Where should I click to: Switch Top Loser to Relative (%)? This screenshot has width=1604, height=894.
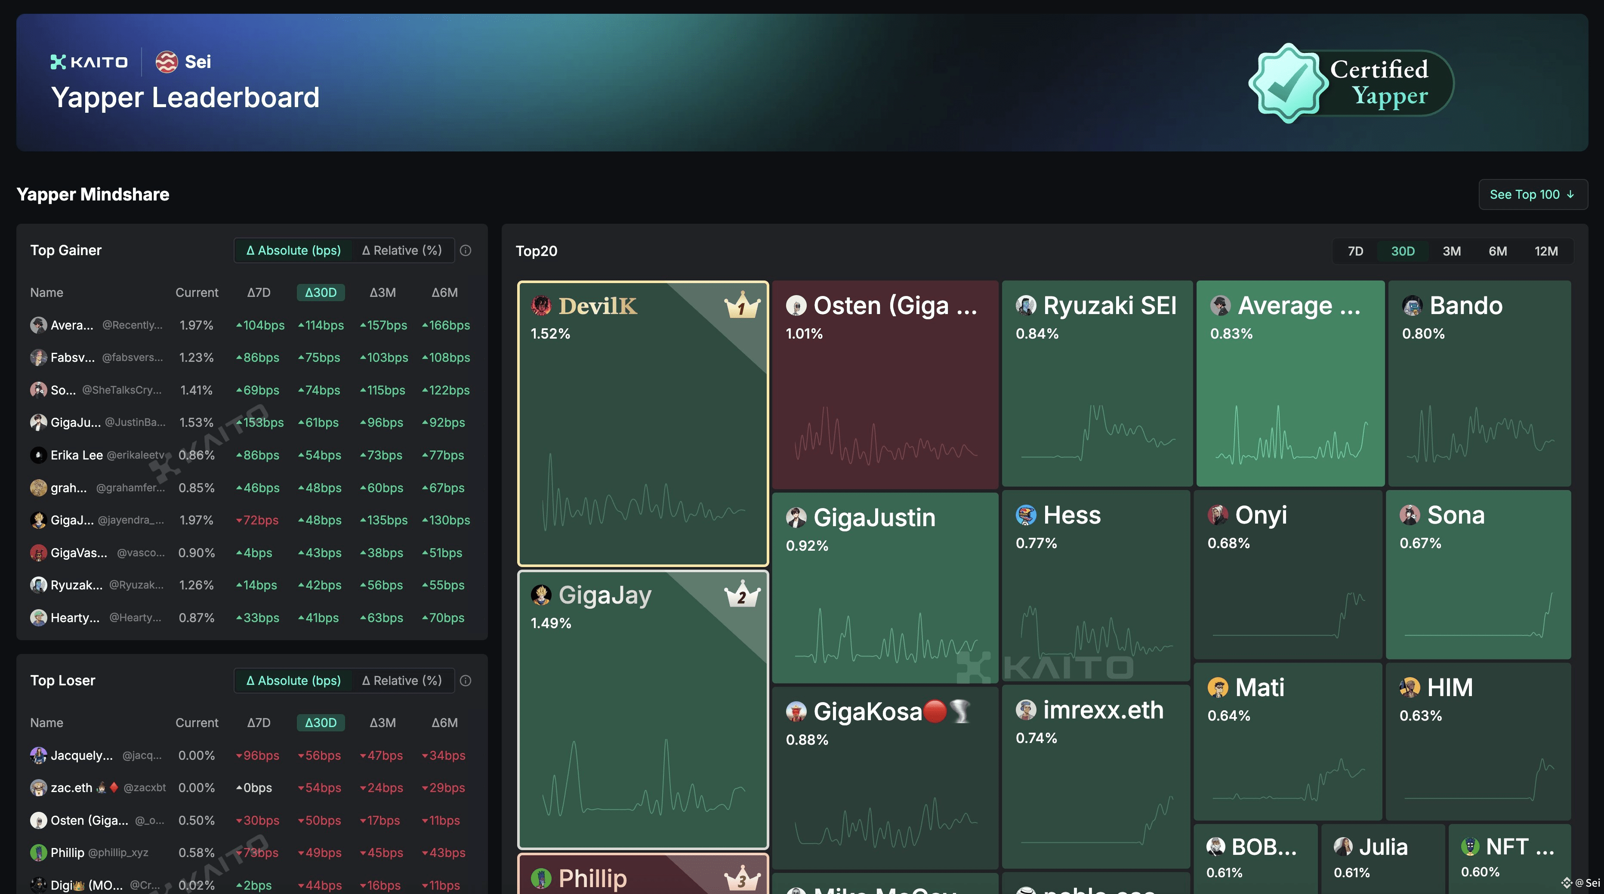tap(401, 681)
